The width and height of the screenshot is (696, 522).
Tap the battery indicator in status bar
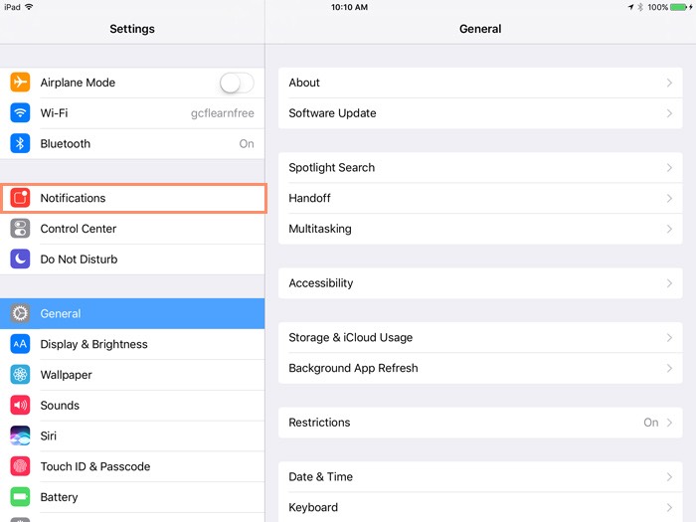679,7
